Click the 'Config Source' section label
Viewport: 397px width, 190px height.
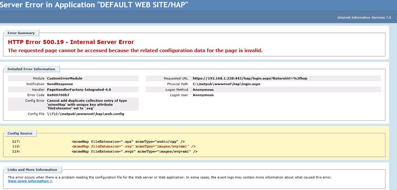[20, 133]
